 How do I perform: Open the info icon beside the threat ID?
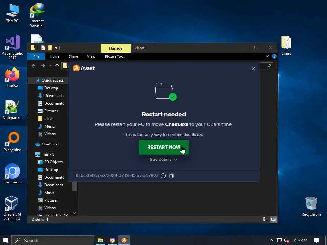pyautogui.click(x=163, y=176)
